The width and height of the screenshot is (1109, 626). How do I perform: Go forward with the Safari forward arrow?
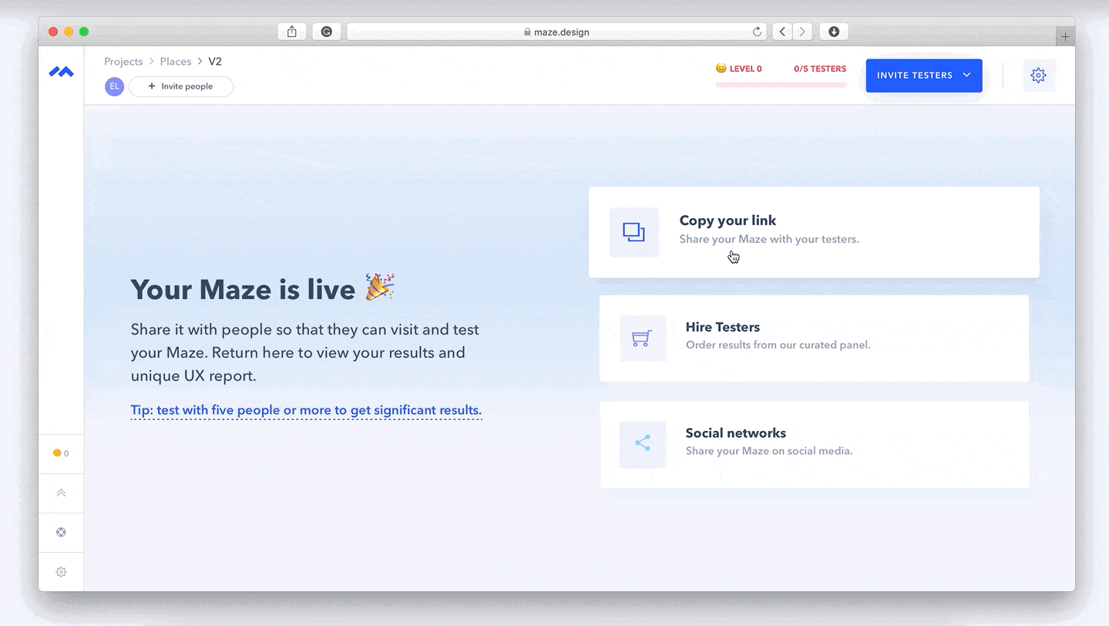pyautogui.click(x=802, y=32)
